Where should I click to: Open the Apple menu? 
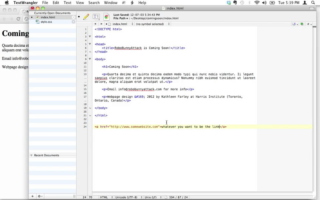[x=7, y=3]
